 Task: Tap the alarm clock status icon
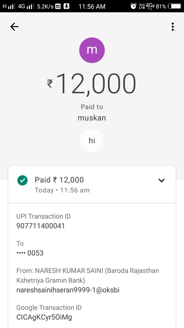coord(133,6)
